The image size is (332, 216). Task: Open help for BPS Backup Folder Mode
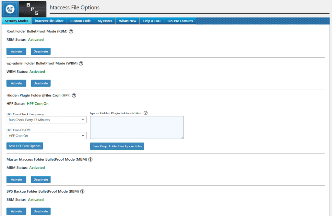(82, 191)
